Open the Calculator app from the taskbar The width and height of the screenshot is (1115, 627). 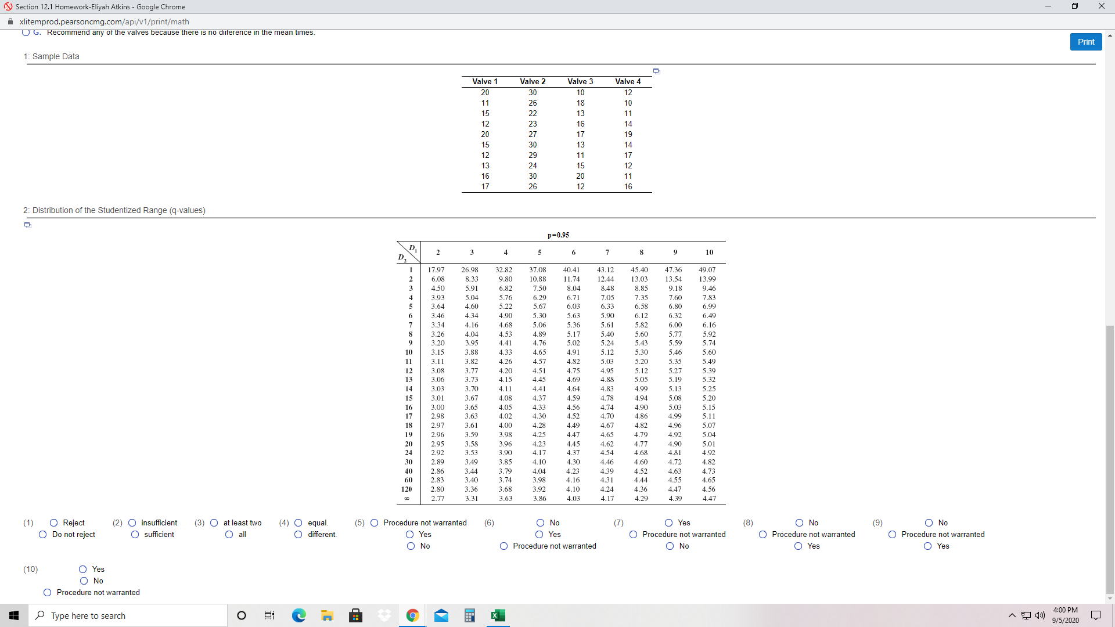(470, 615)
